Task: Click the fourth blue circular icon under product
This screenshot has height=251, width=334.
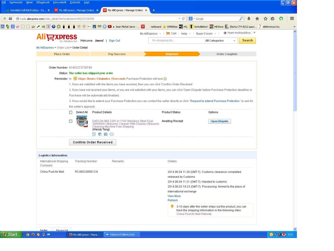Action: click(x=112, y=134)
